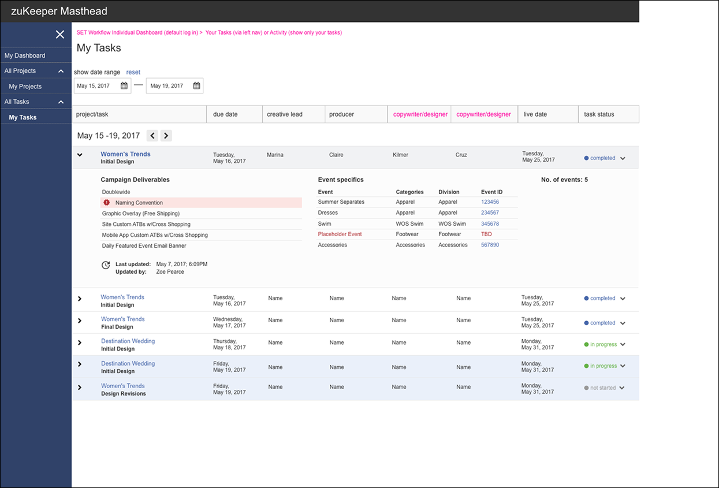Click the producer column header
Viewport: 719px width, 488px height.
coord(356,114)
